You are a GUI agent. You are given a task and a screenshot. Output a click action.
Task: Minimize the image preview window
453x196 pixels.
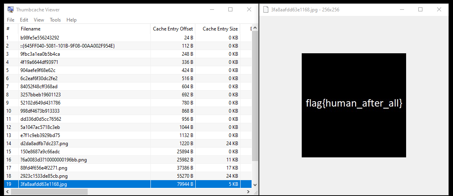[402, 9]
